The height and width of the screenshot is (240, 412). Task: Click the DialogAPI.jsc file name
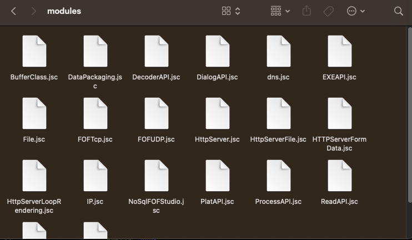[217, 77]
